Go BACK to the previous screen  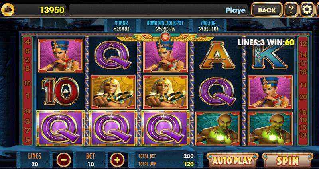pyautogui.click(x=267, y=10)
